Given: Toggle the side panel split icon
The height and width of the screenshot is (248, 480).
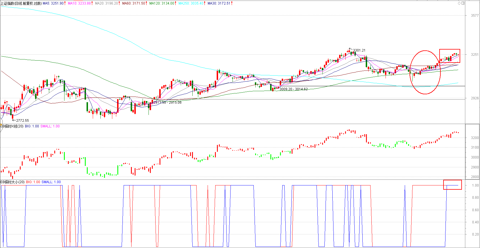Looking at the screenshot, I should click(x=463, y=3).
